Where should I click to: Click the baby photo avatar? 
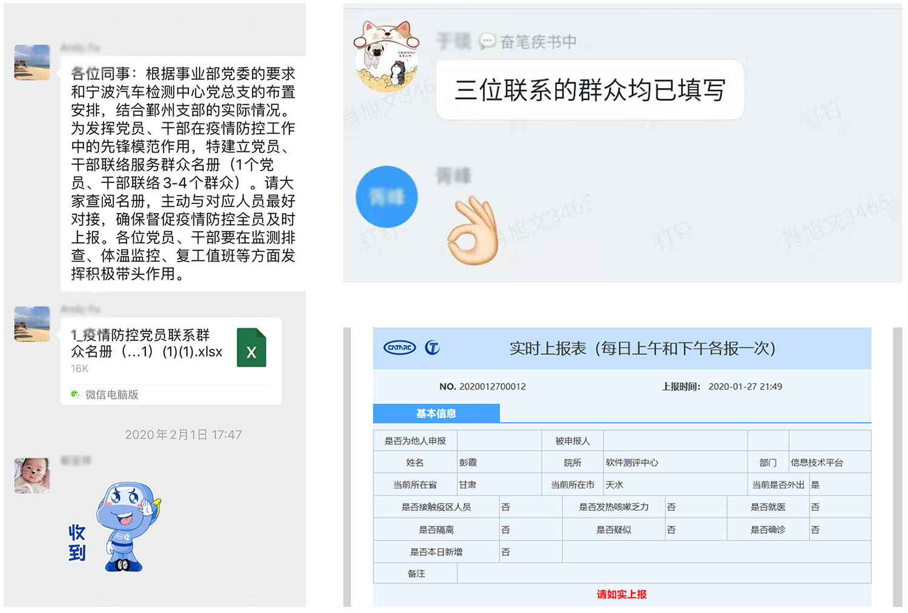pos(32,476)
